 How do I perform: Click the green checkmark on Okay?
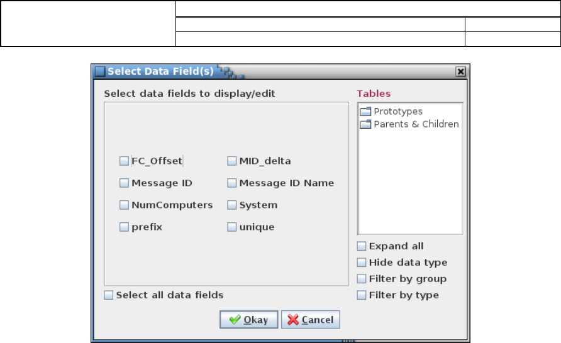pos(235,319)
